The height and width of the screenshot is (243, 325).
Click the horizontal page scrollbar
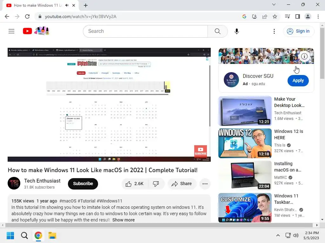coord(159,225)
